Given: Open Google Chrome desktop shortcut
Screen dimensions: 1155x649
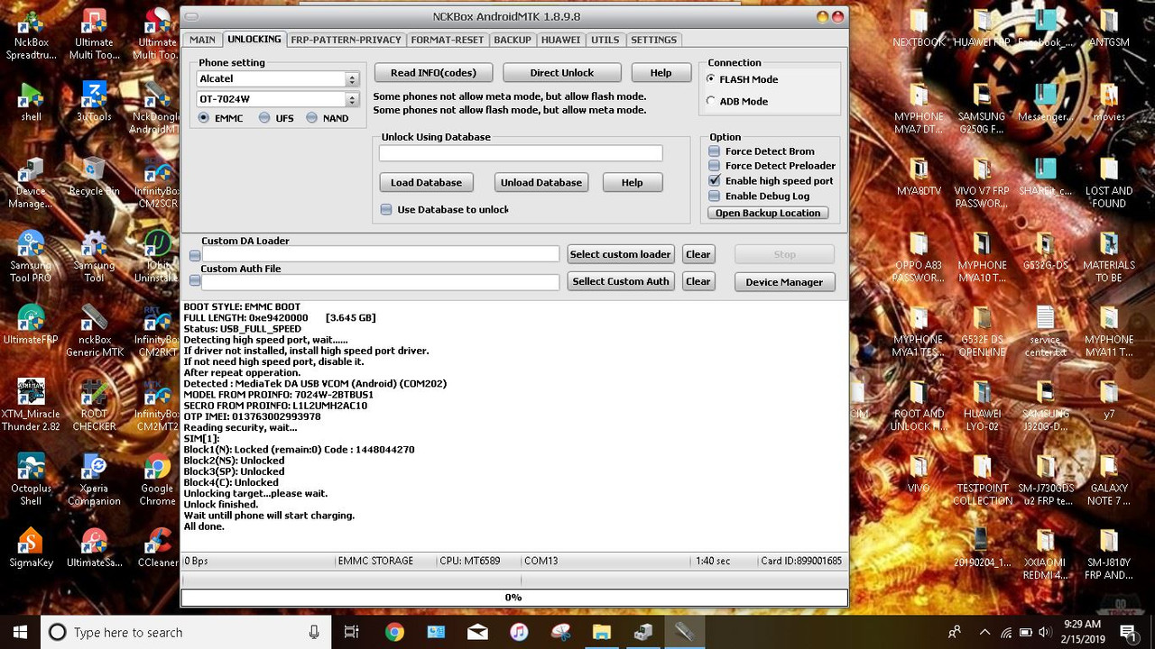Looking at the screenshot, I should pyautogui.click(x=157, y=480).
